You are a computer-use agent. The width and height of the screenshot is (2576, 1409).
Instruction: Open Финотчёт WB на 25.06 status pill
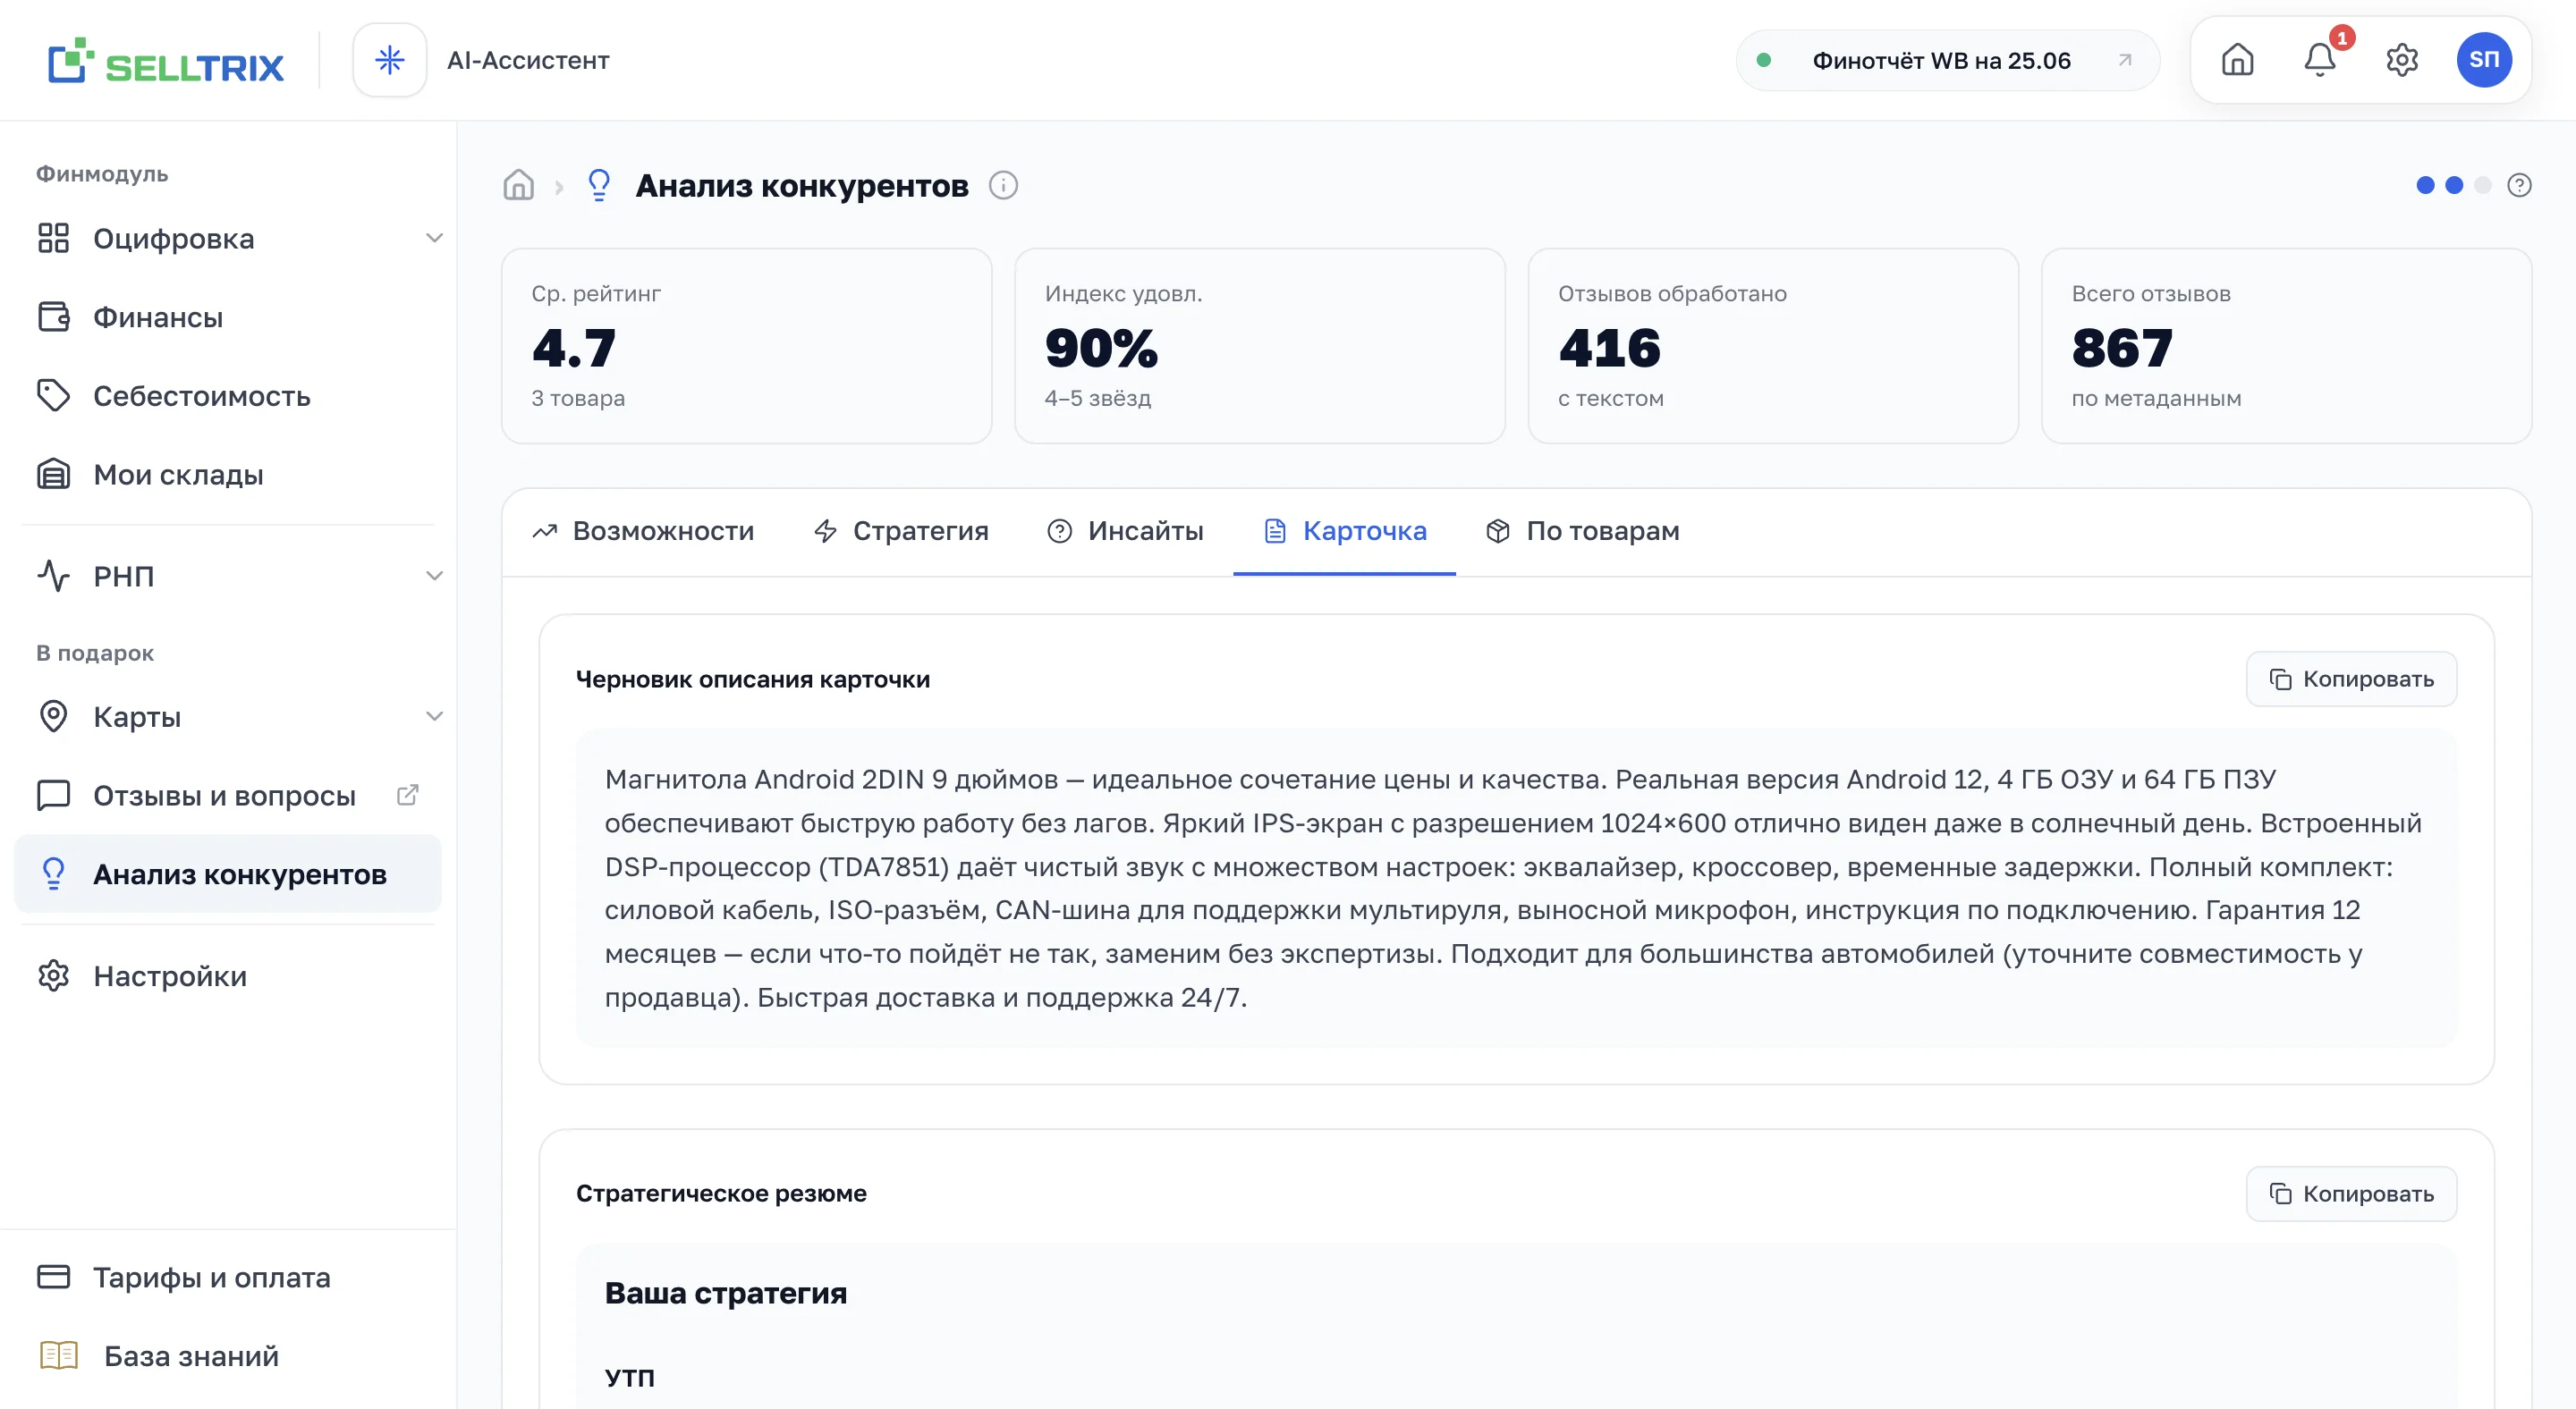click(1947, 60)
